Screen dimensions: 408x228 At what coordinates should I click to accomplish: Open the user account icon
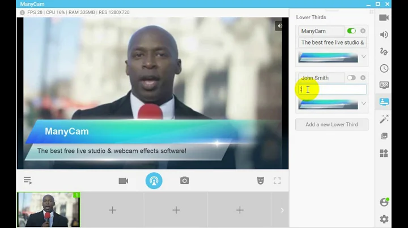click(384, 202)
